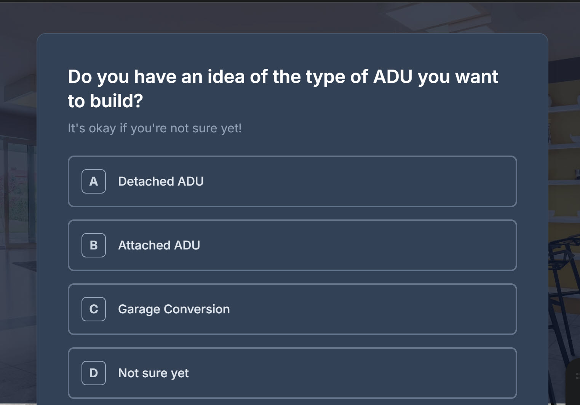Click the shelf background right of the card
This screenshot has width=580, height=405.
coord(564,152)
